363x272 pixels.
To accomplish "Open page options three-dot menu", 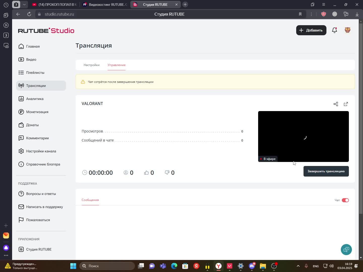I will (x=311, y=14).
